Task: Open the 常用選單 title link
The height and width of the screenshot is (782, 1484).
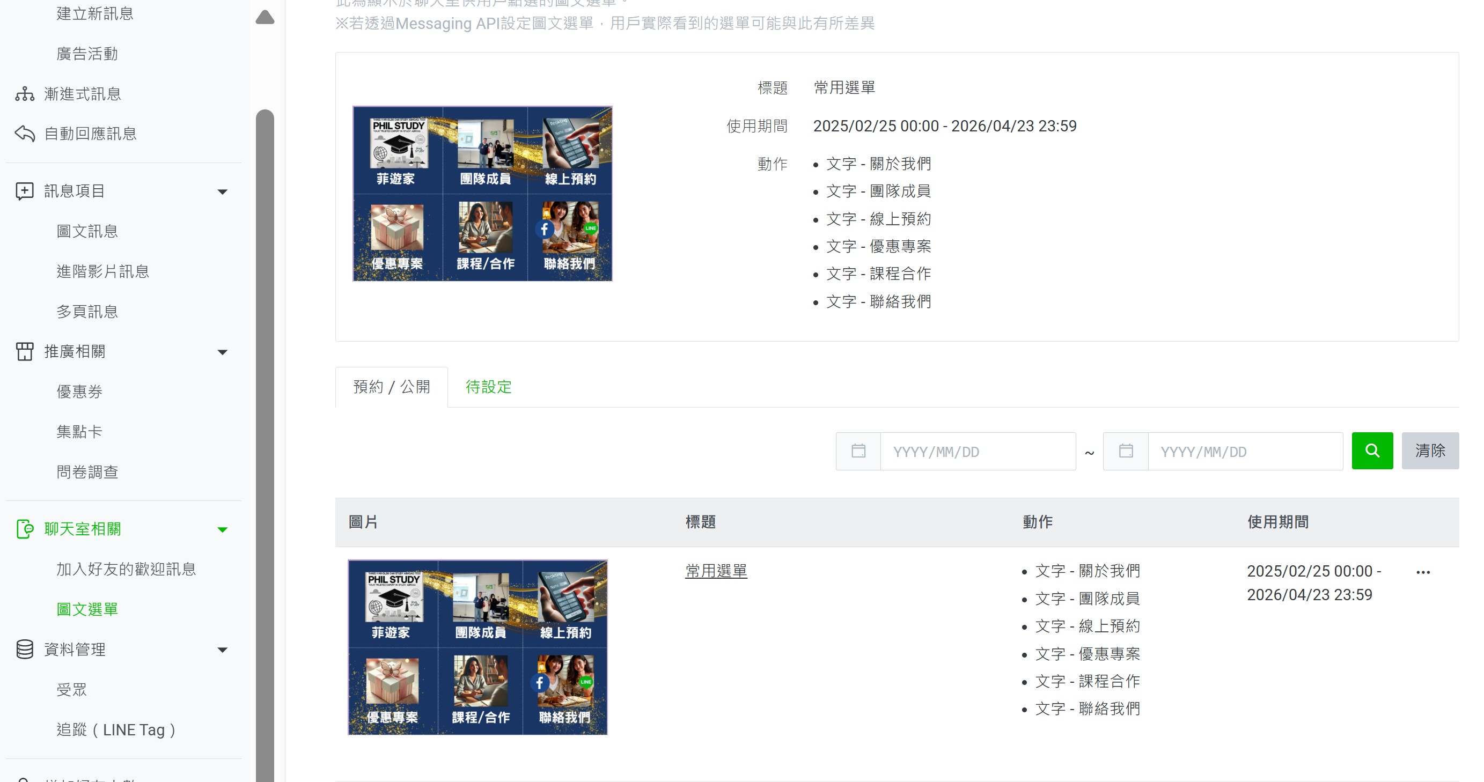Action: point(716,571)
